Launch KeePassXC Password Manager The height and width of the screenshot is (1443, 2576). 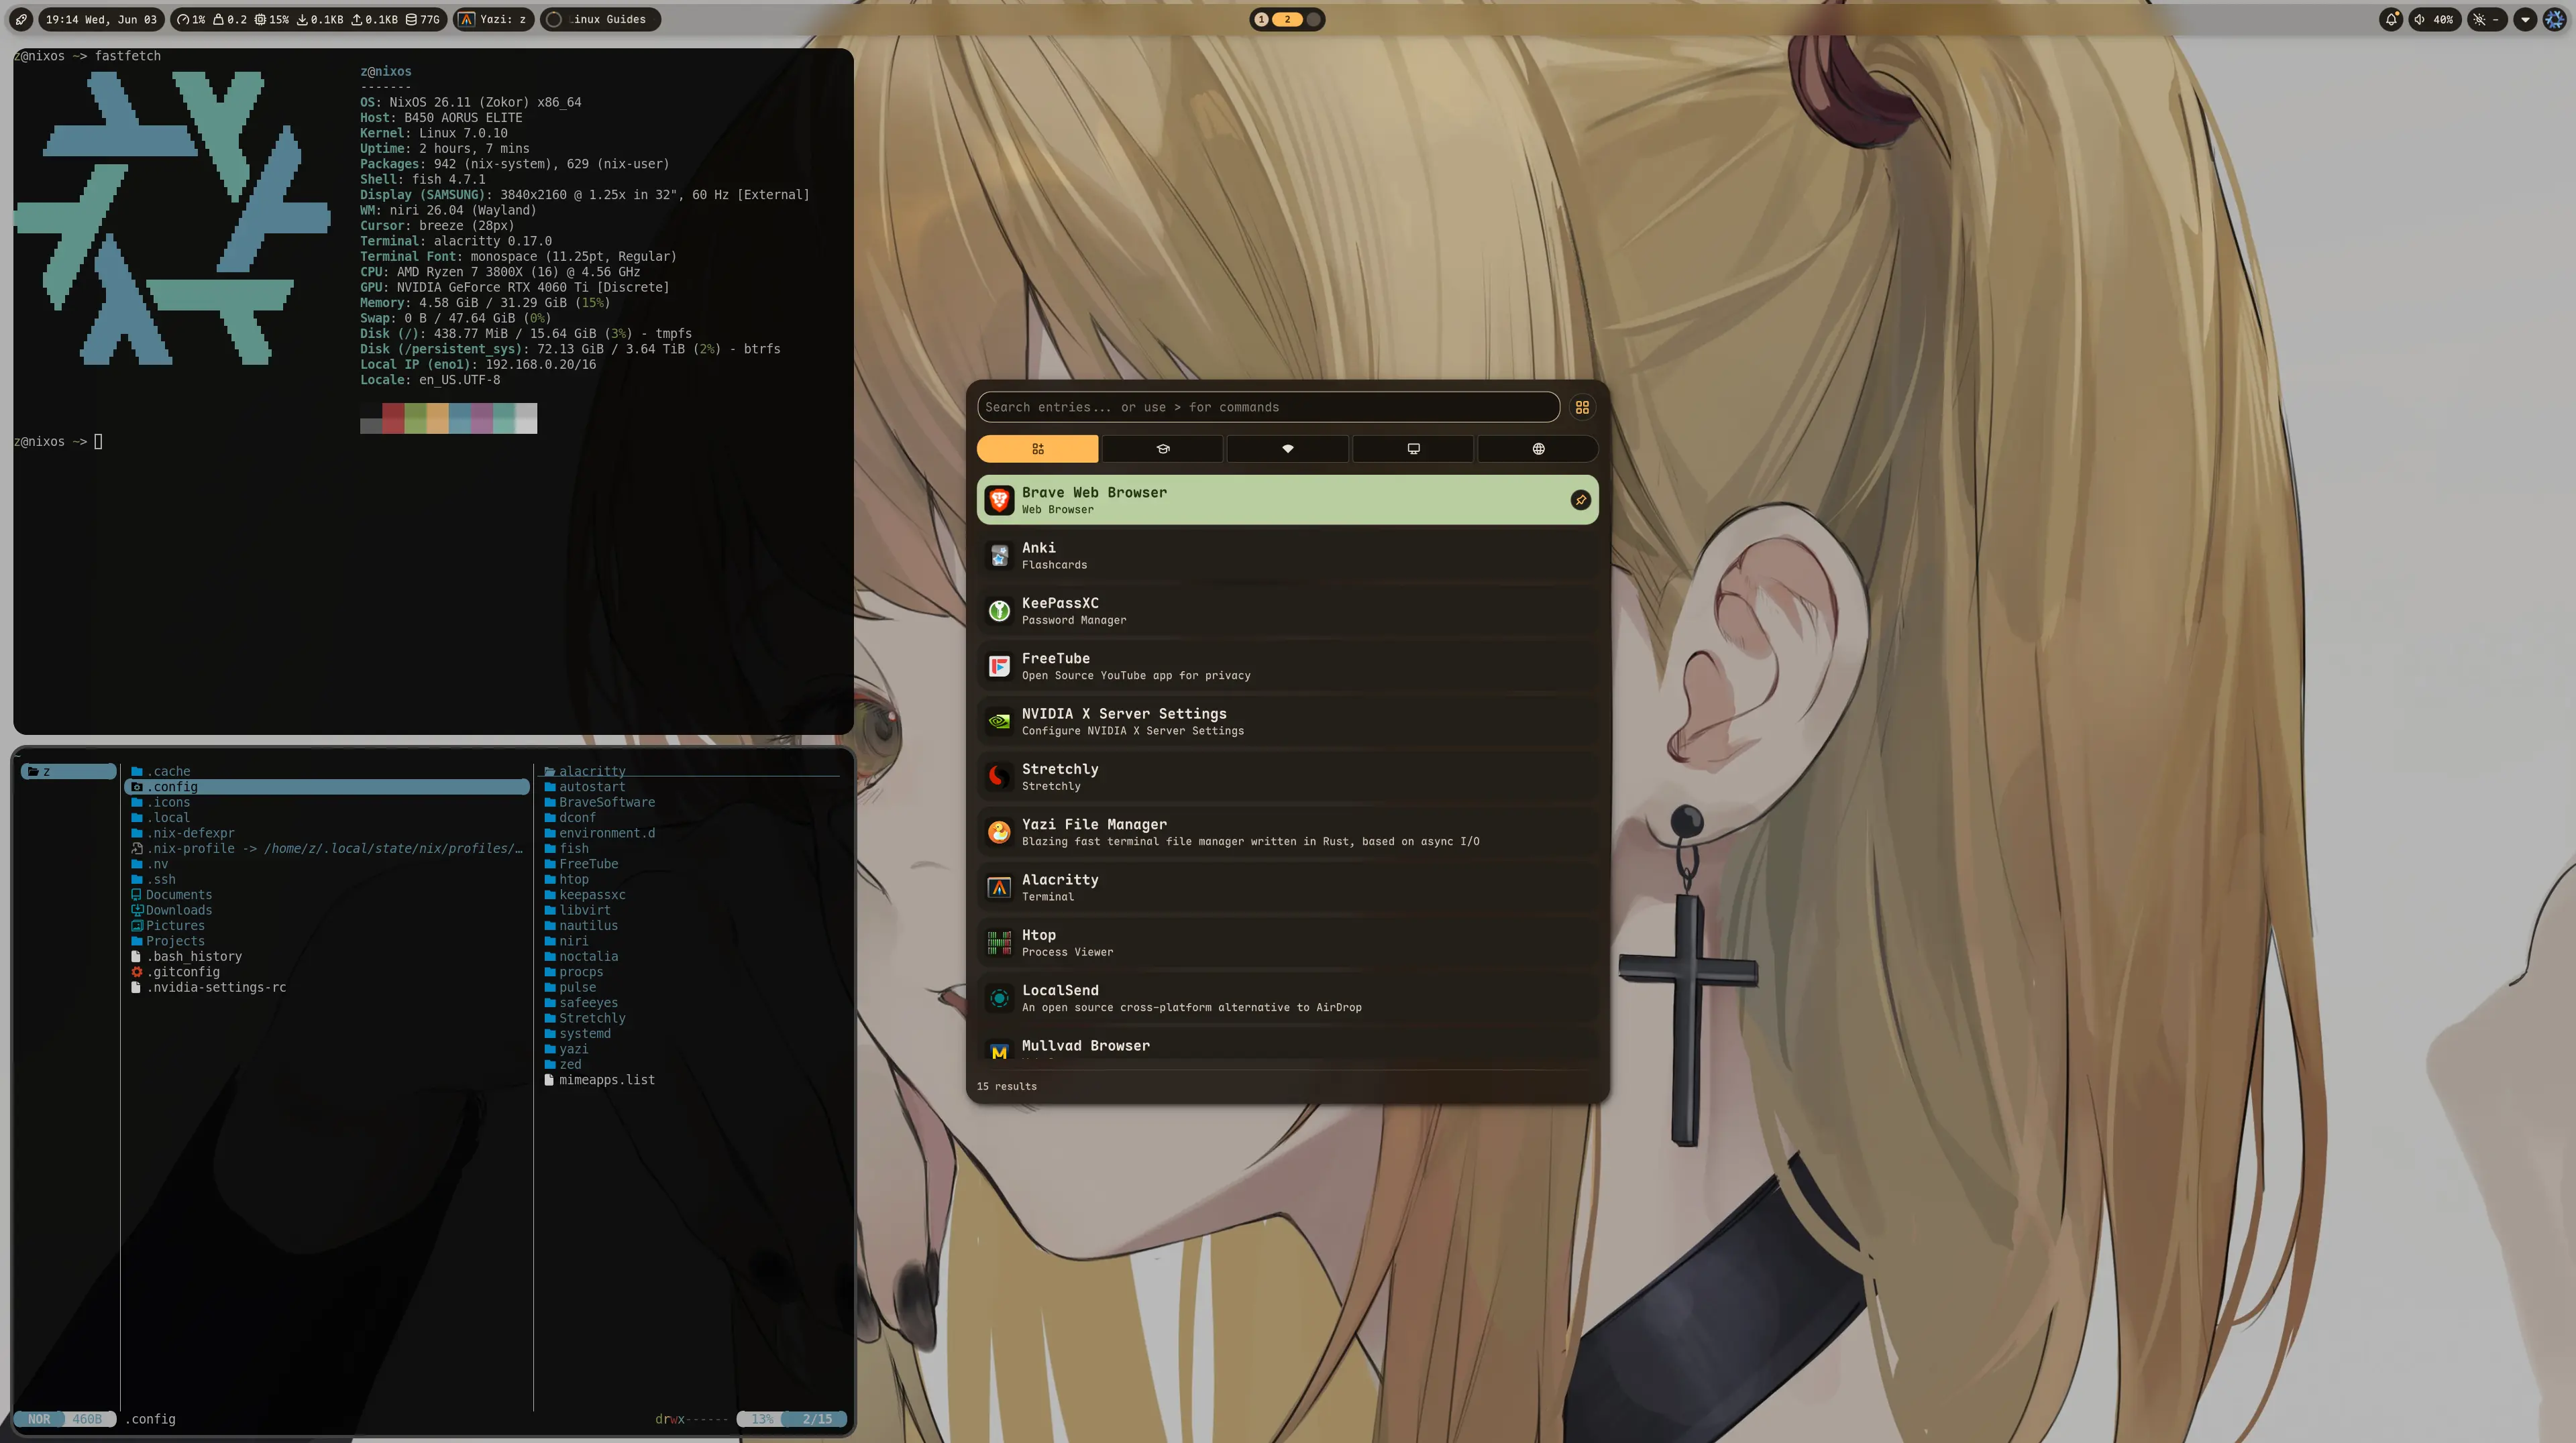click(x=1287, y=611)
